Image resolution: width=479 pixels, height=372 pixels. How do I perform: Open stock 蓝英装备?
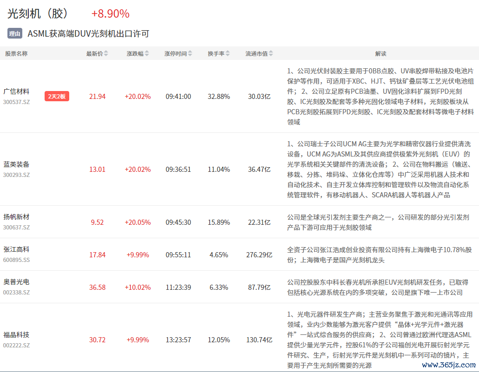17,164
